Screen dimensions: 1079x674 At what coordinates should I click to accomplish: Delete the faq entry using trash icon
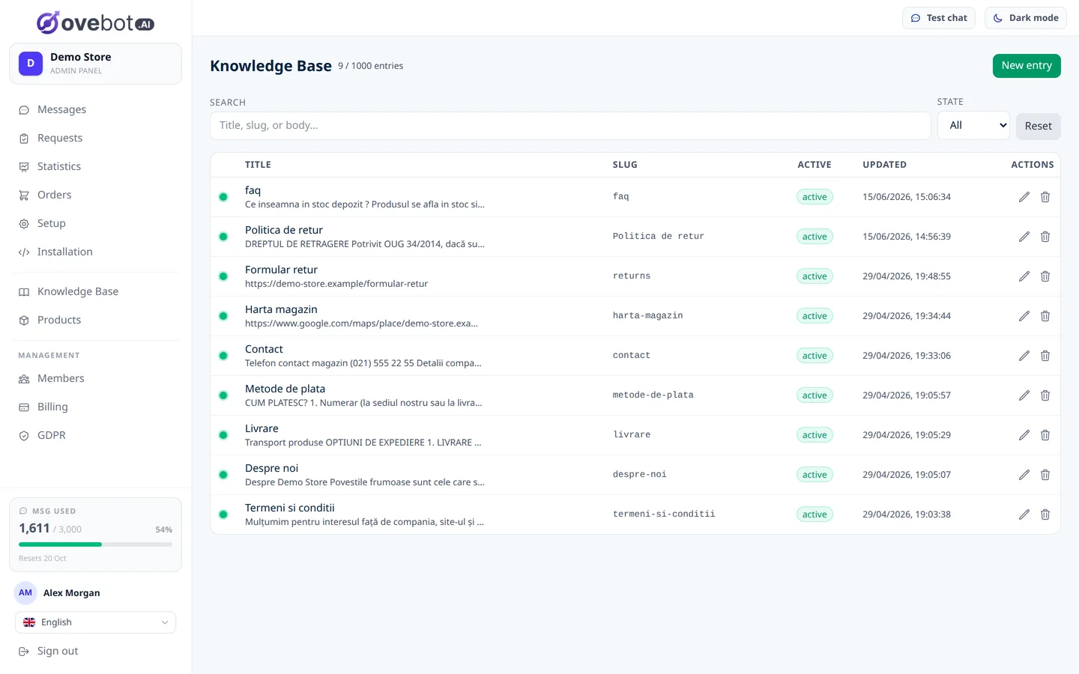coord(1045,197)
